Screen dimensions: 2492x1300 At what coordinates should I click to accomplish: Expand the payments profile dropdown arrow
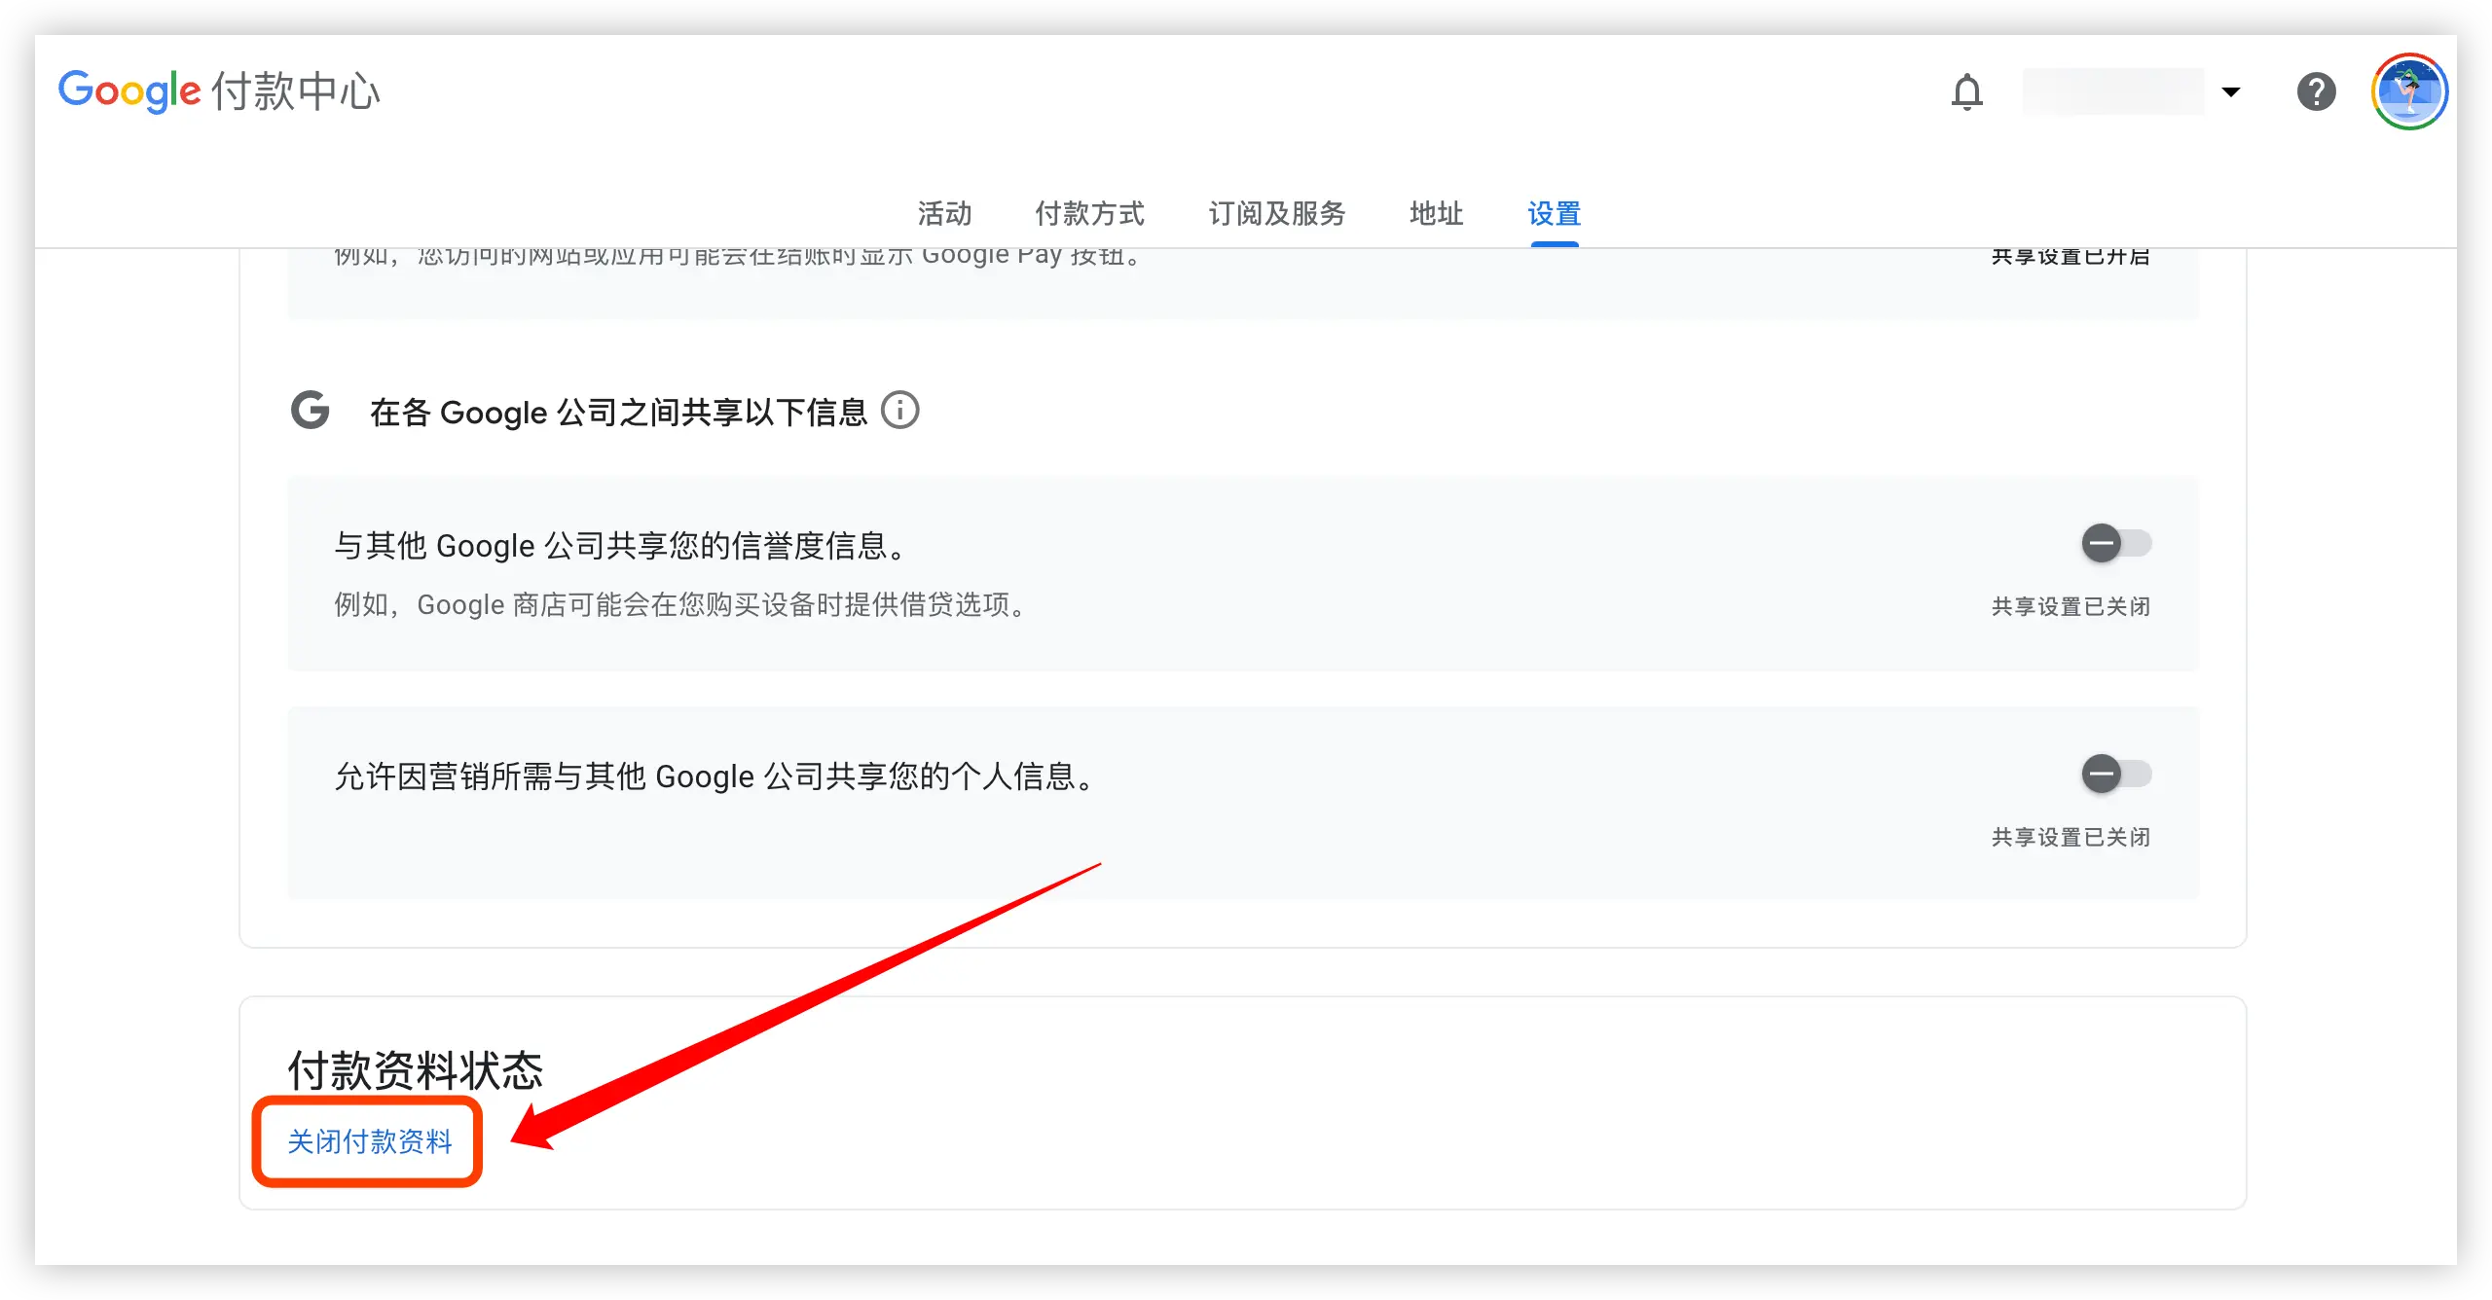[x=2231, y=92]
